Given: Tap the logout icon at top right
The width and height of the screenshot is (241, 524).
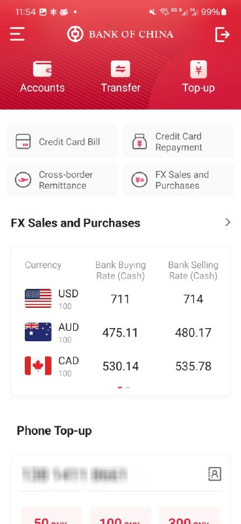Looking at the screenshot, I should coord(222,35).
